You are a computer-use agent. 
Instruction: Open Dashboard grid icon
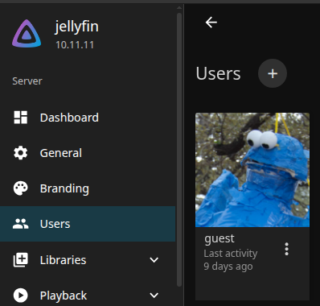click(21, 118)
